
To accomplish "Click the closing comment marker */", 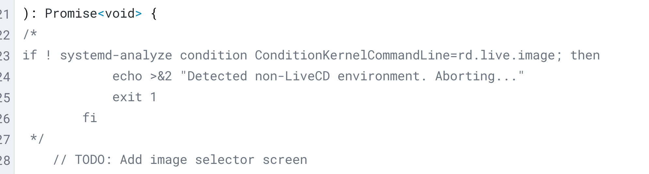I will 37,139.
